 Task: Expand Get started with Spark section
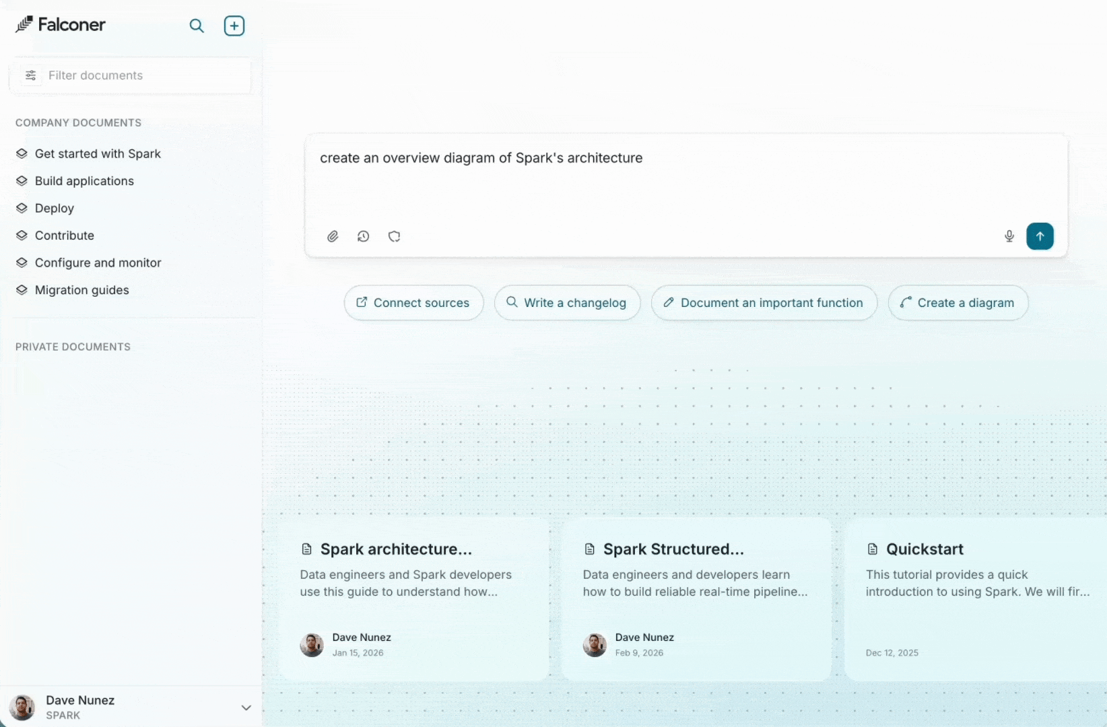[x=98, y=153]
